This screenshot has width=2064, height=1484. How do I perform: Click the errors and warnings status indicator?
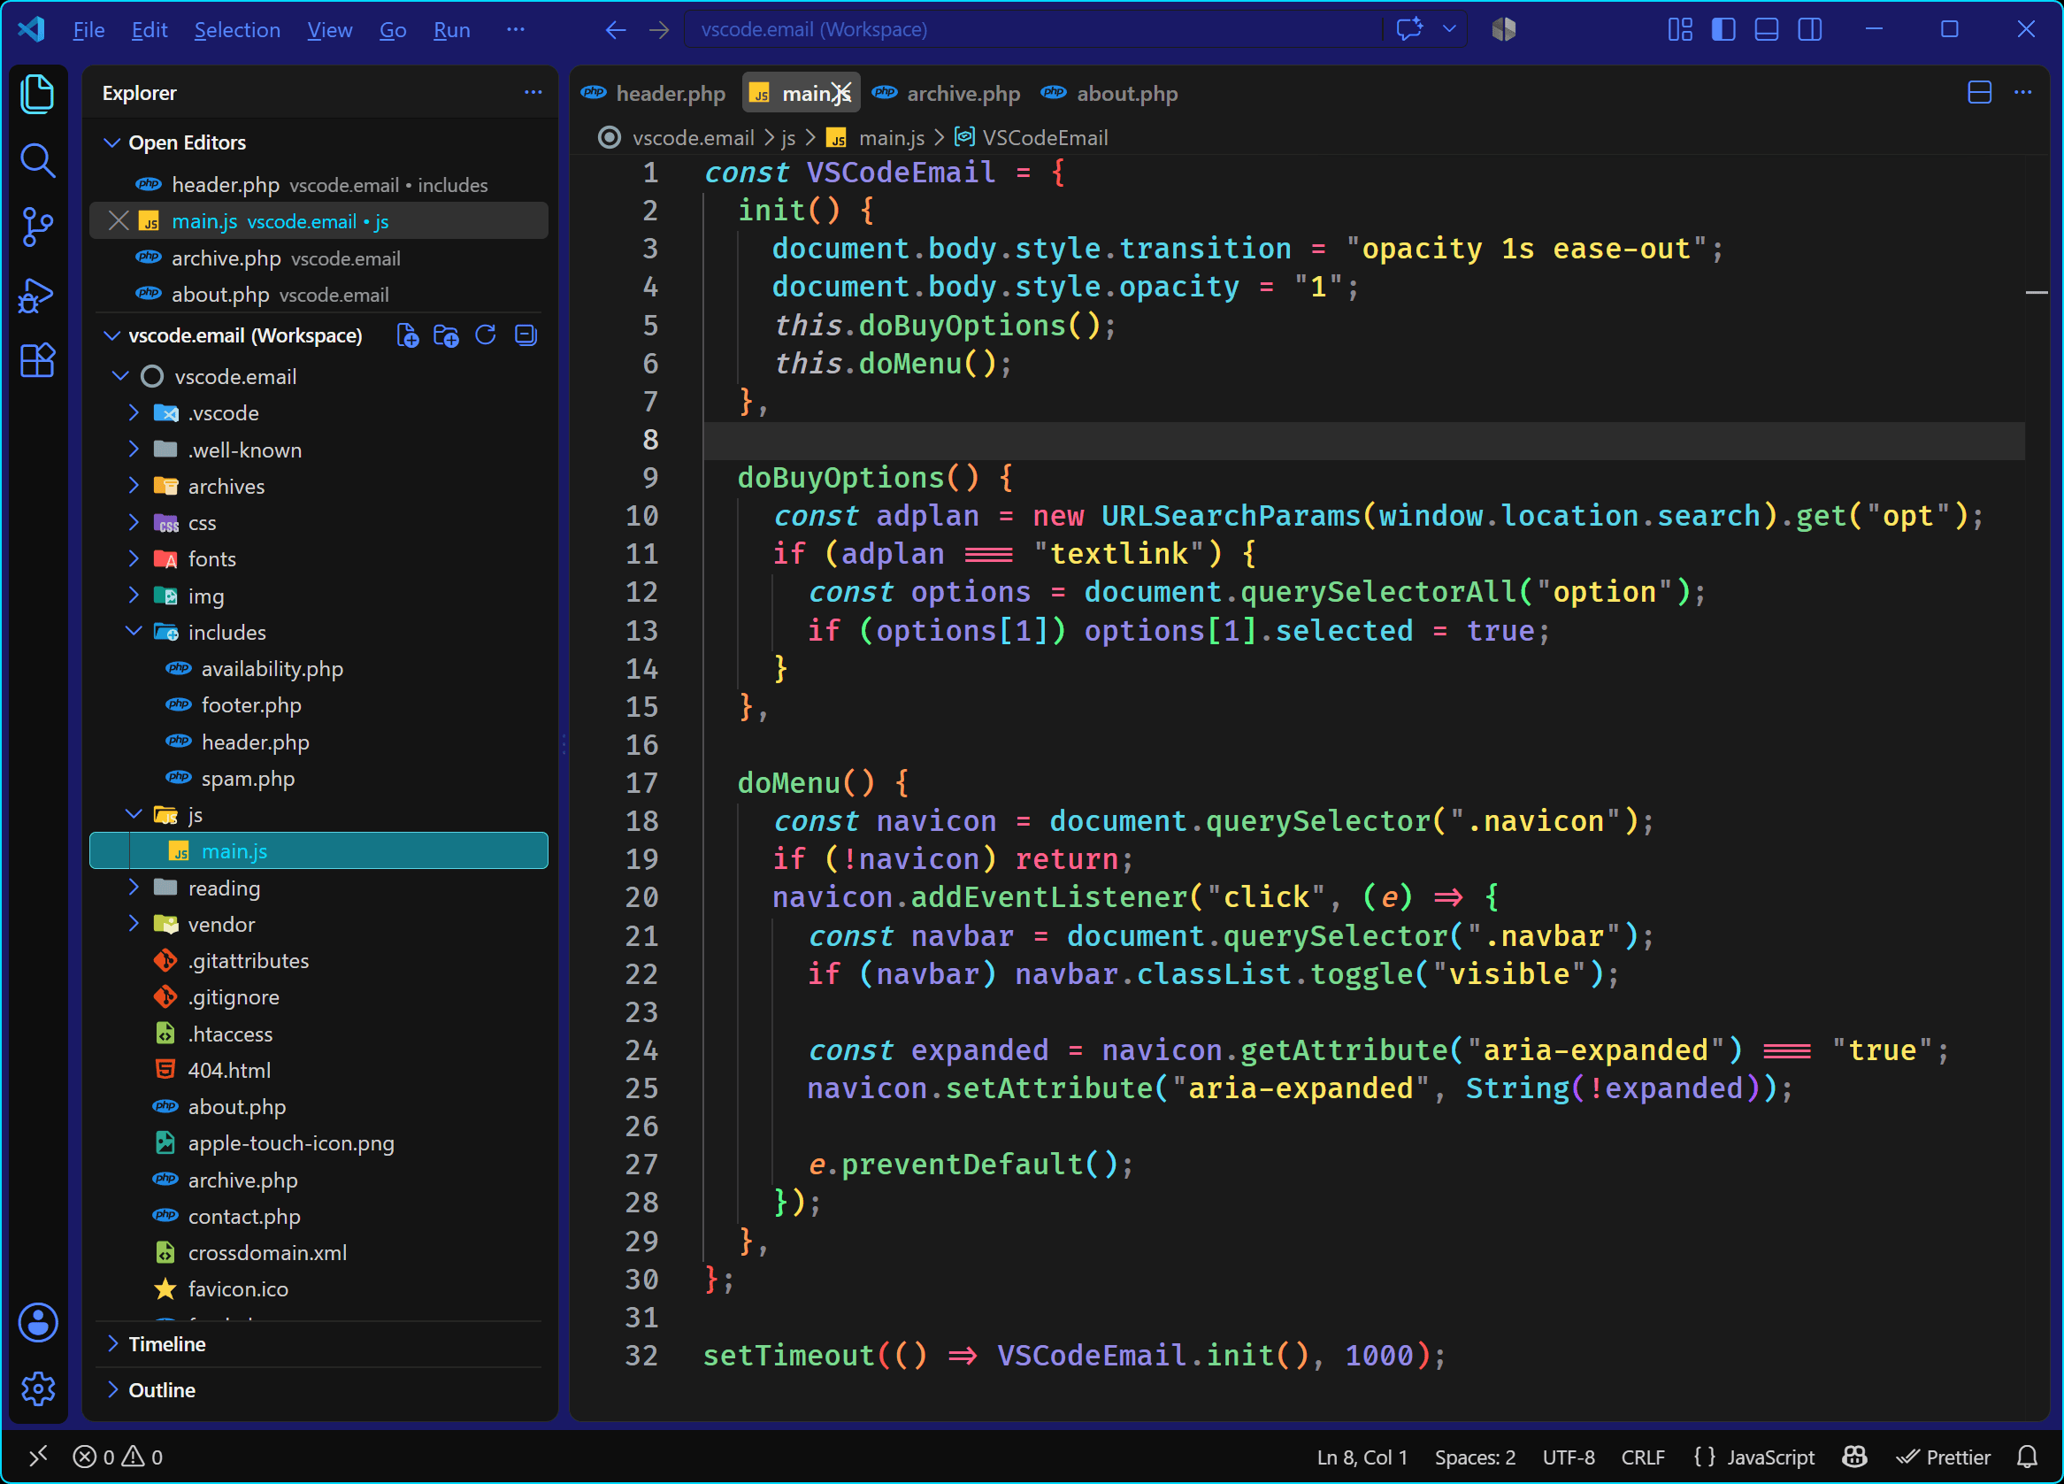119,1457
